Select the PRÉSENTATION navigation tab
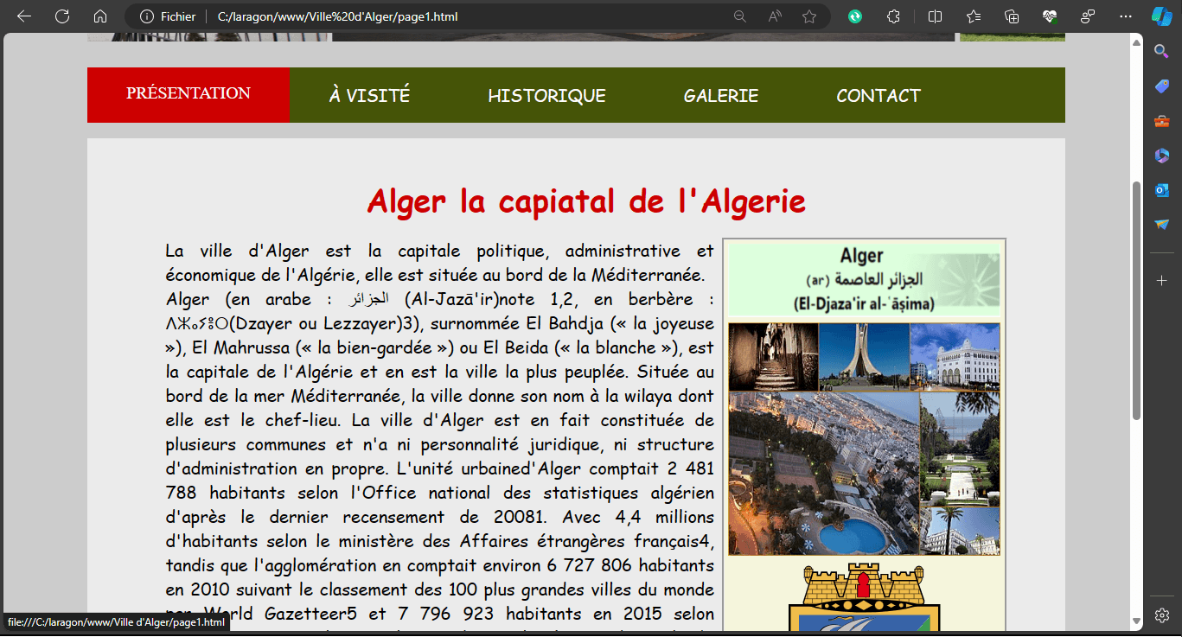 point(188,95)
